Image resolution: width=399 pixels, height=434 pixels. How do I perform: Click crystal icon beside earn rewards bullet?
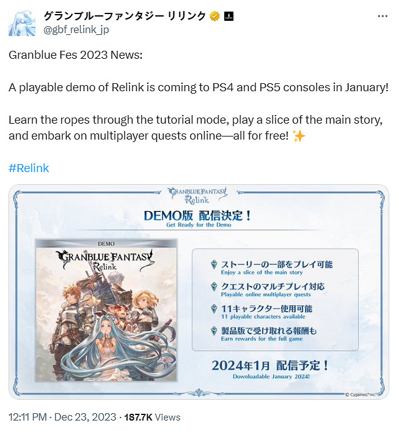tap(214, 331)
